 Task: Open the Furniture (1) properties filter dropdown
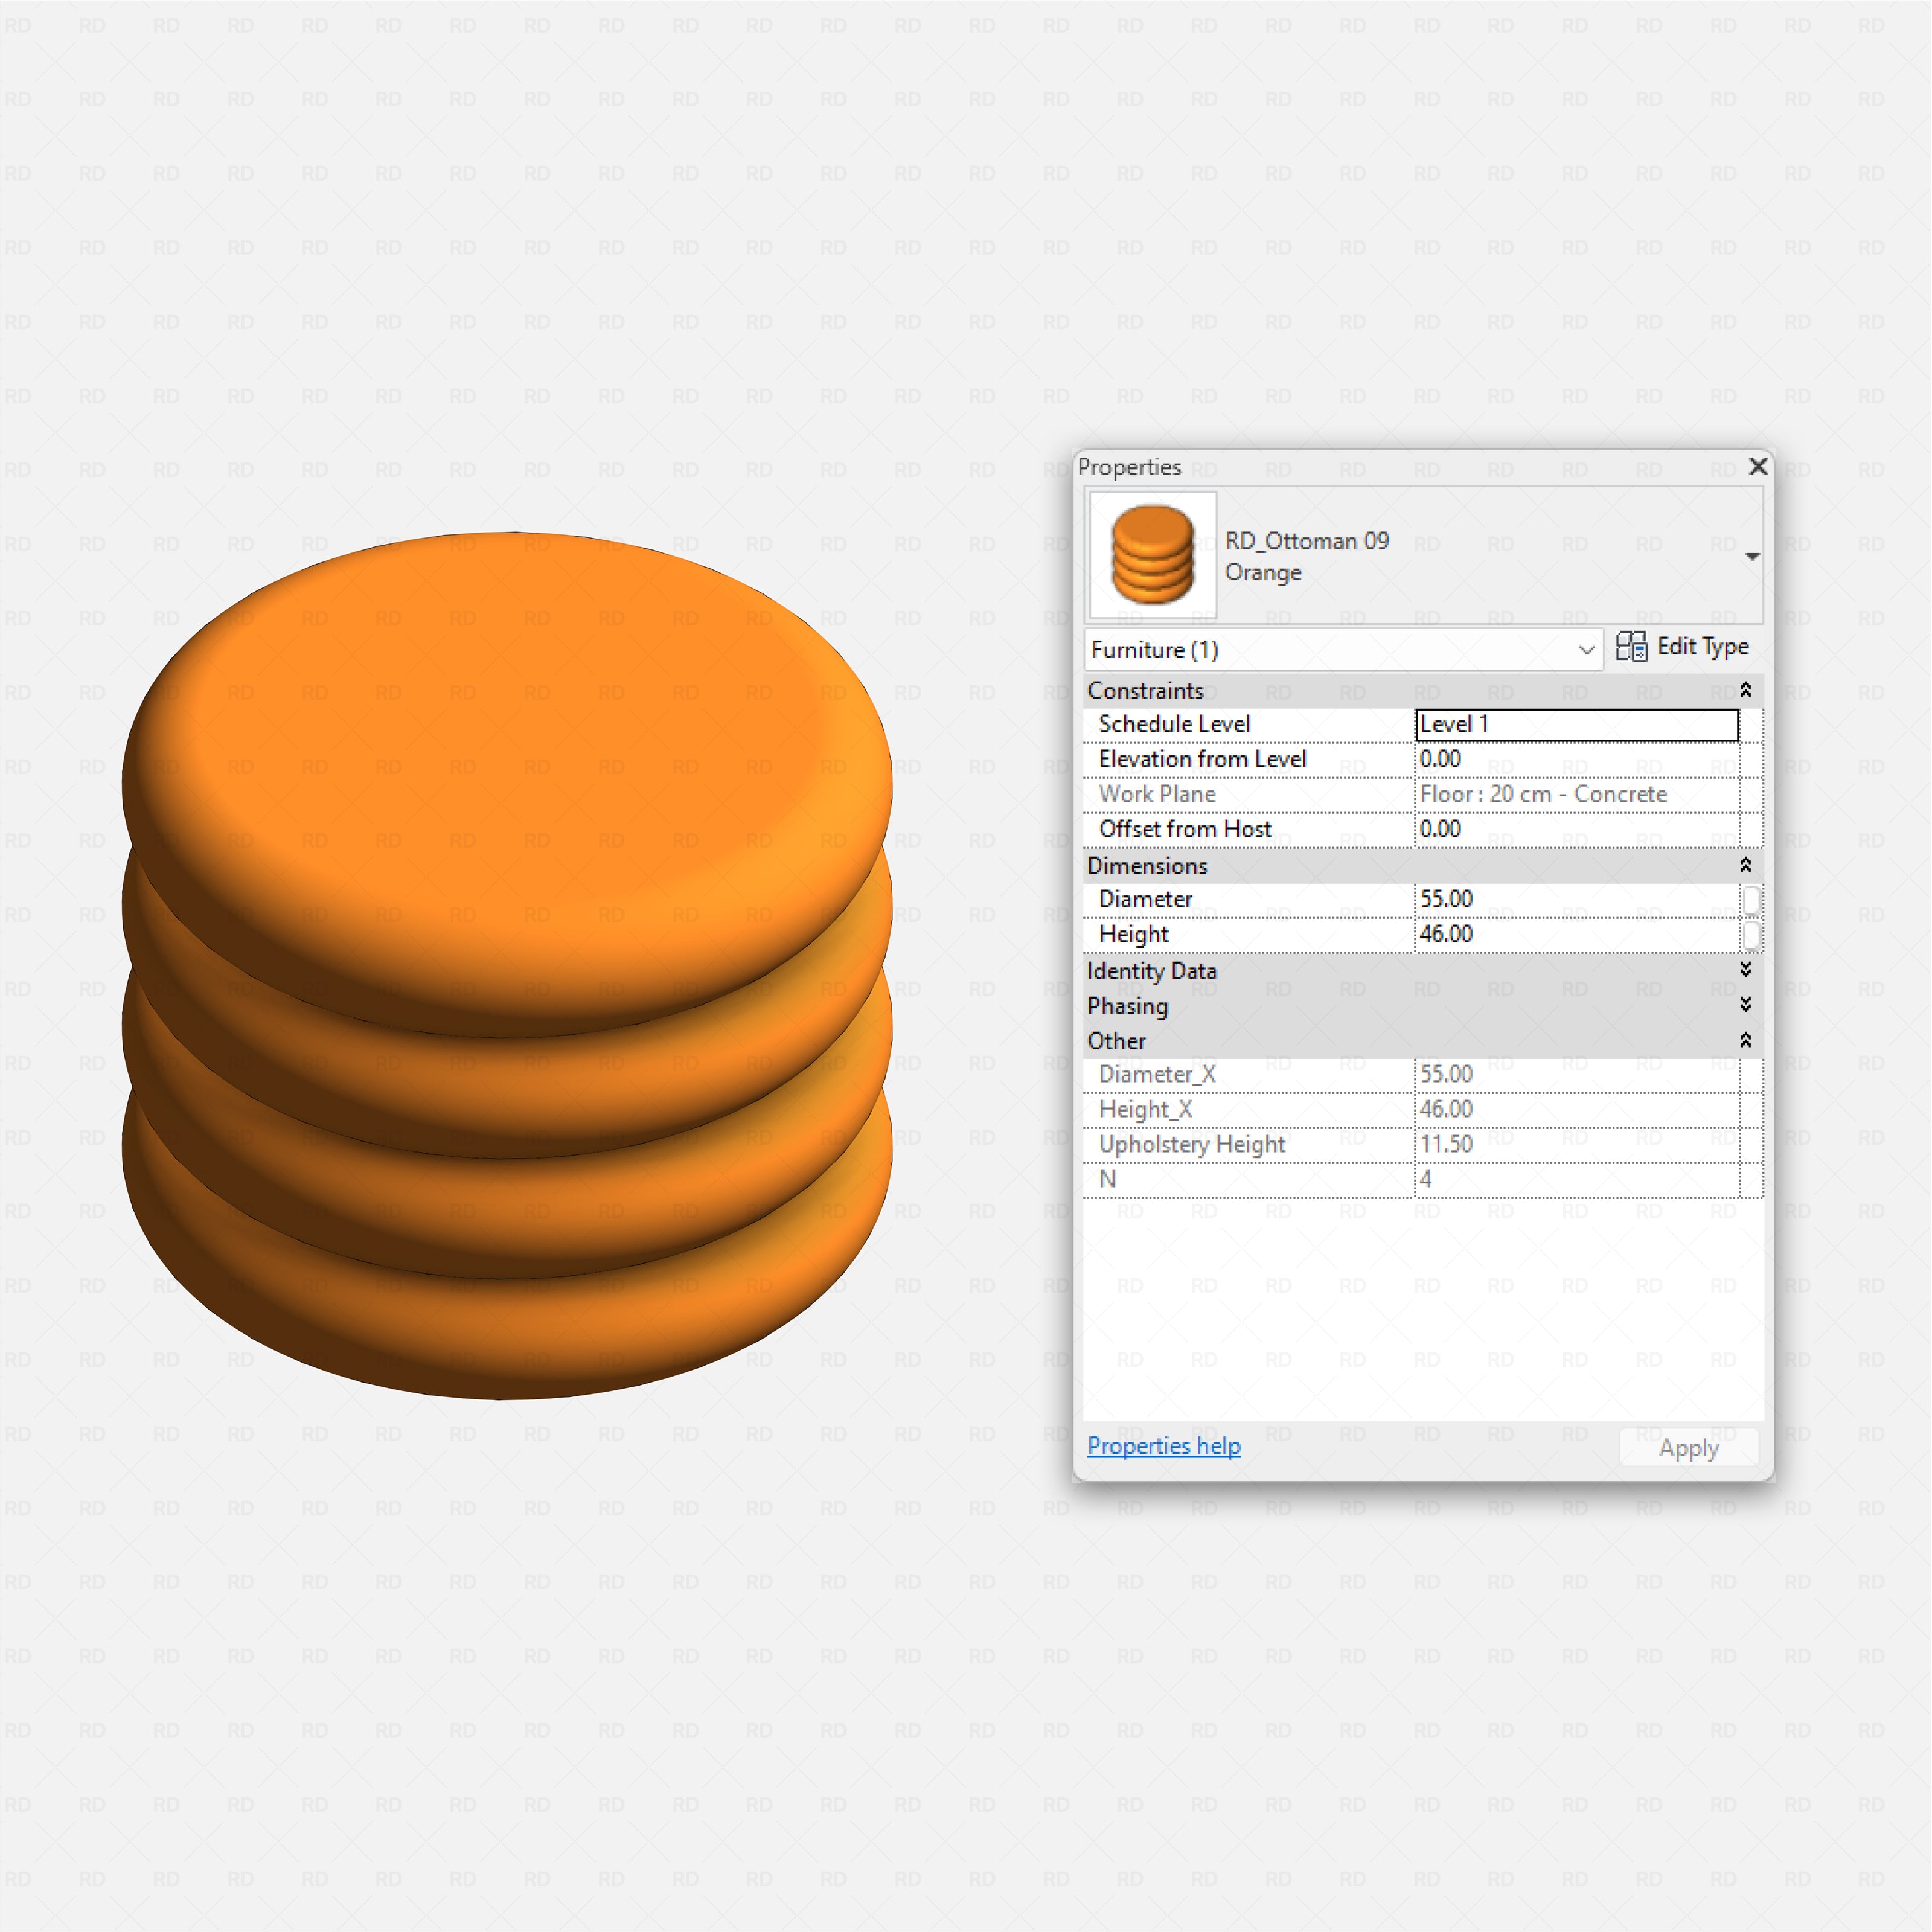click(x=1588, y=649)
